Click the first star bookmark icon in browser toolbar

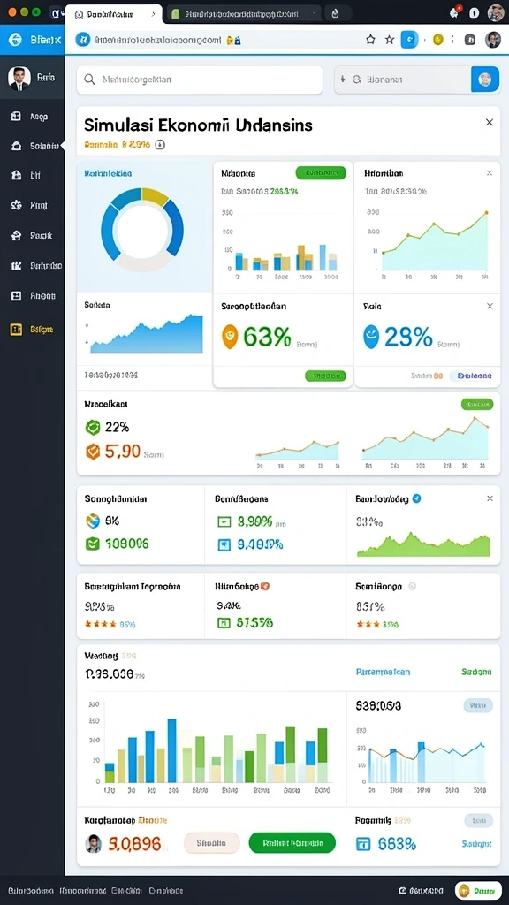pyautogui.click(x=370, y=39)
